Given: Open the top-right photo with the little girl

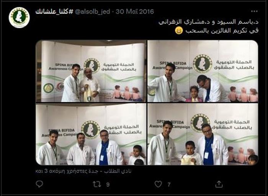Looking at the screenshot, I should click(x=203, y=71).
